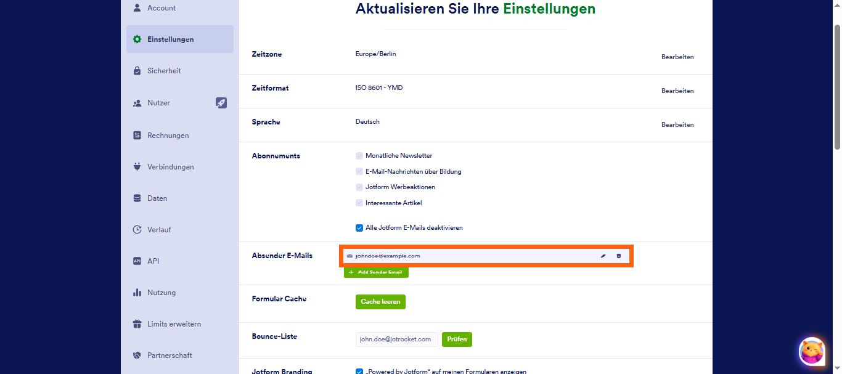Click the page vertical scrollbar
This screenshot has width=842, height=374.
[838, 86]
